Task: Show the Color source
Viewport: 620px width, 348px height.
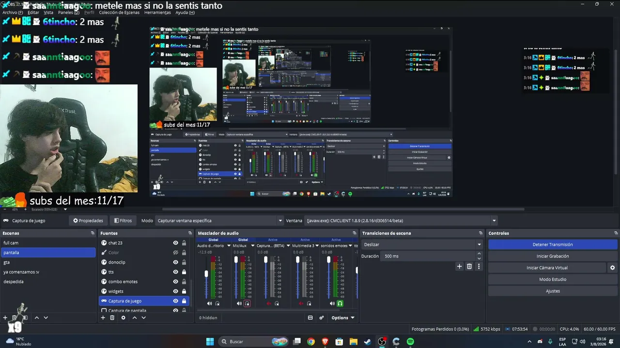Action: [176, 252]
